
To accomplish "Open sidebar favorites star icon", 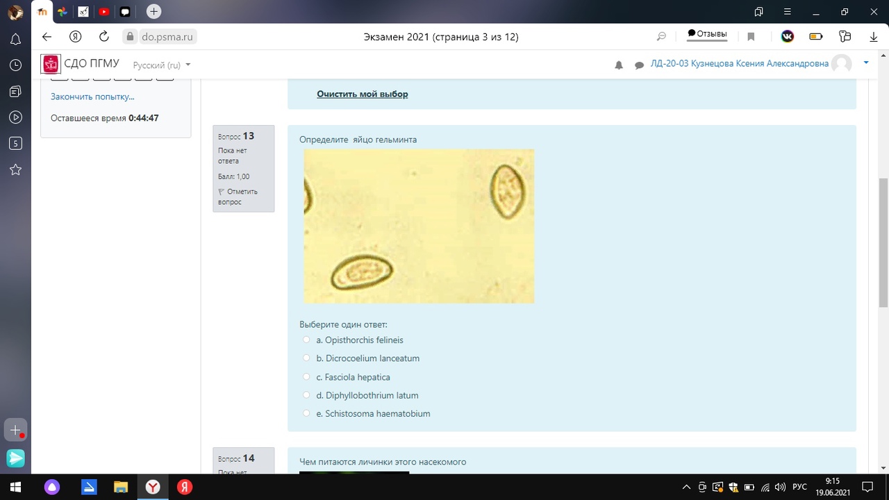I will click(15, 169).
